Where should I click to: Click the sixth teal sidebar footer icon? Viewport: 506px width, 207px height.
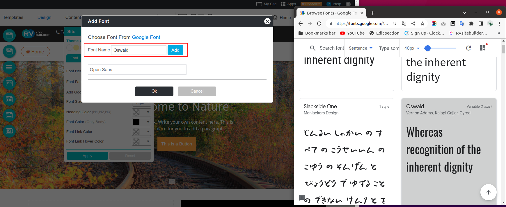(x=9, y=115)
